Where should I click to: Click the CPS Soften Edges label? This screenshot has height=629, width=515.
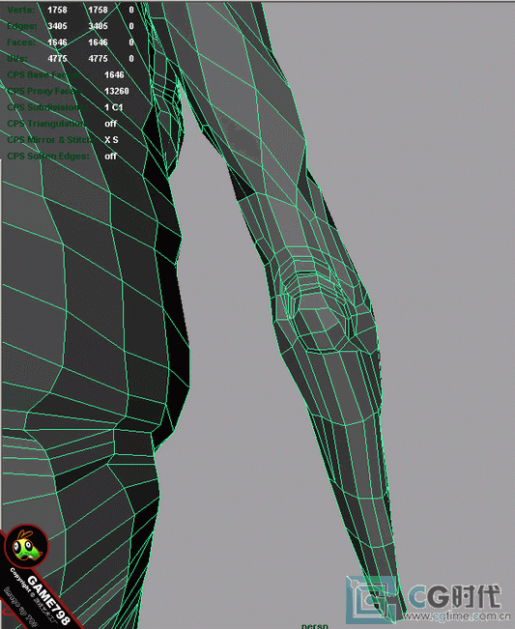48,157
